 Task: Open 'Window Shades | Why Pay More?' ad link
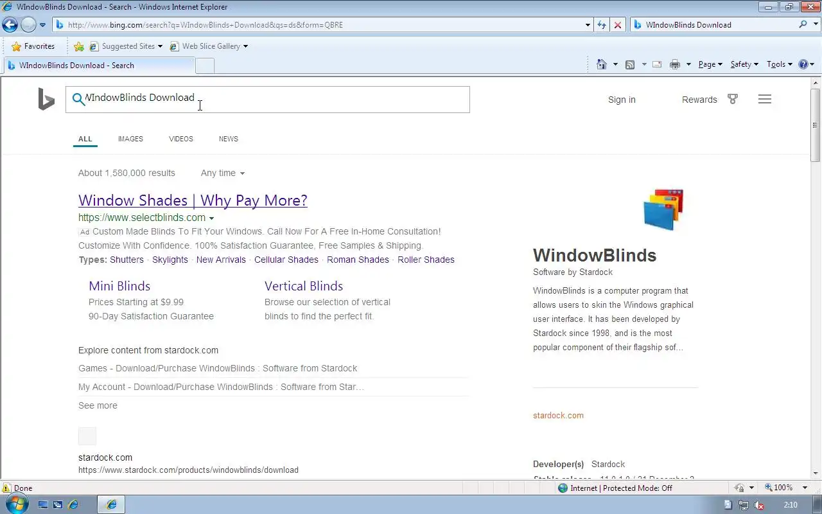(x=193, y=200)
